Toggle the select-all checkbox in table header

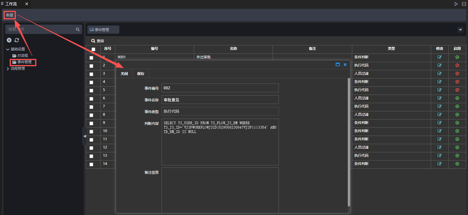click(x=93, y=49)
